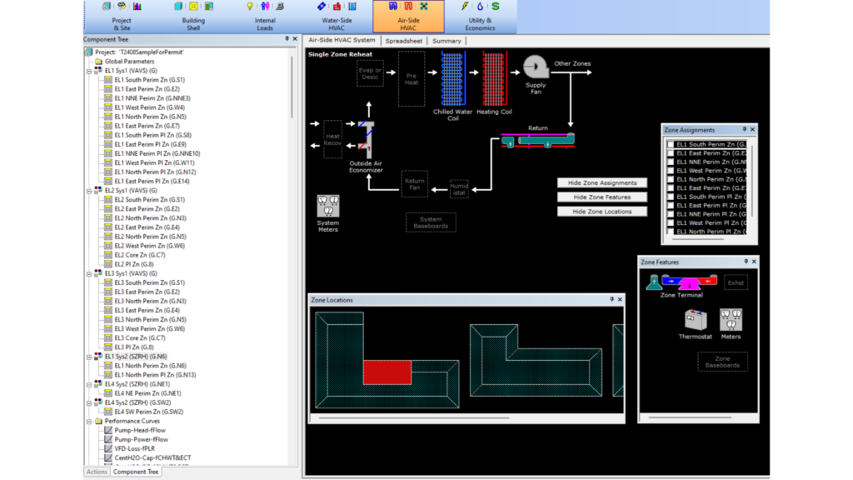Collapse the Performance Curves folder
This screenshot has height=480, width=853.
(88, 421)
